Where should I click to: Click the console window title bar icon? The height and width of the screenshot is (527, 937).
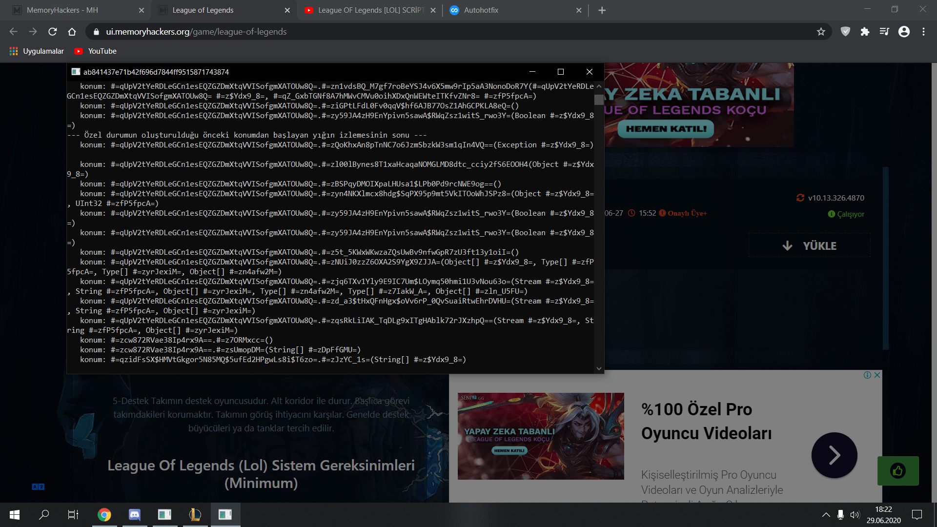(x=76, y=72)
